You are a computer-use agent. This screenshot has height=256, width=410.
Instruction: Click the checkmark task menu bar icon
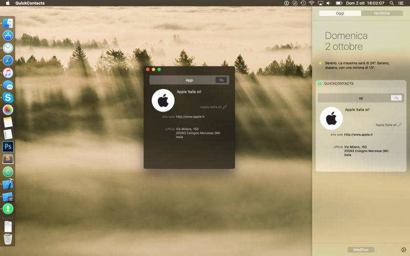click(x=295, y=3)
